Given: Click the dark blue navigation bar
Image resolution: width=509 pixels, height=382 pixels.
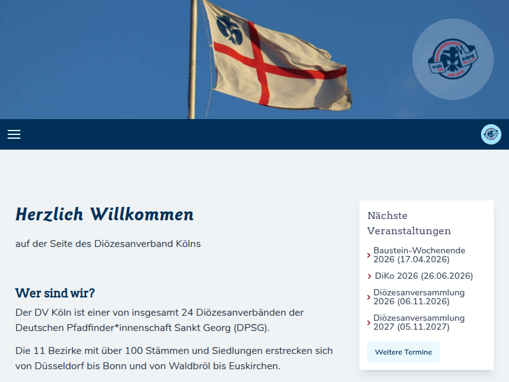Looking at the screenshot, I should (254, 134).
